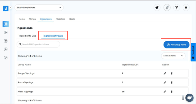Screen dimensions: 196x104
Task: Click the last sidebar icon with arrow
Action: pyautogui.click(x=6, y=58)
